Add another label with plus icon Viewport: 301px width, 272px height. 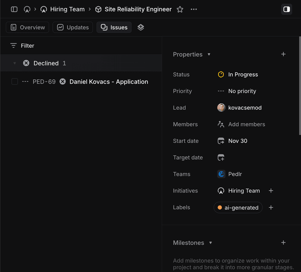pos(271,207)
